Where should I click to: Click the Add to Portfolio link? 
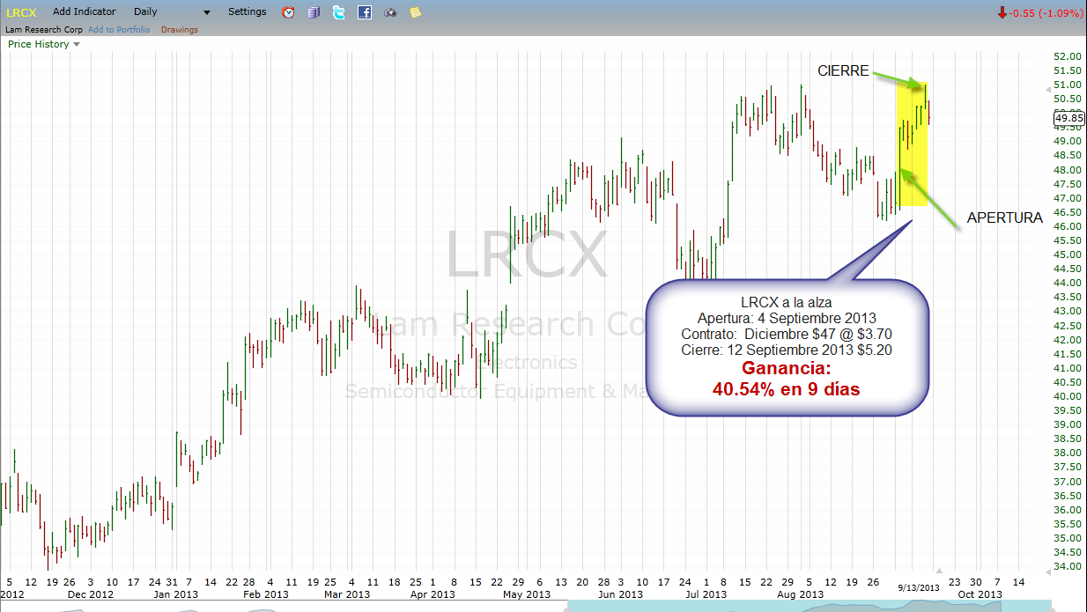[x=119, y=30]
